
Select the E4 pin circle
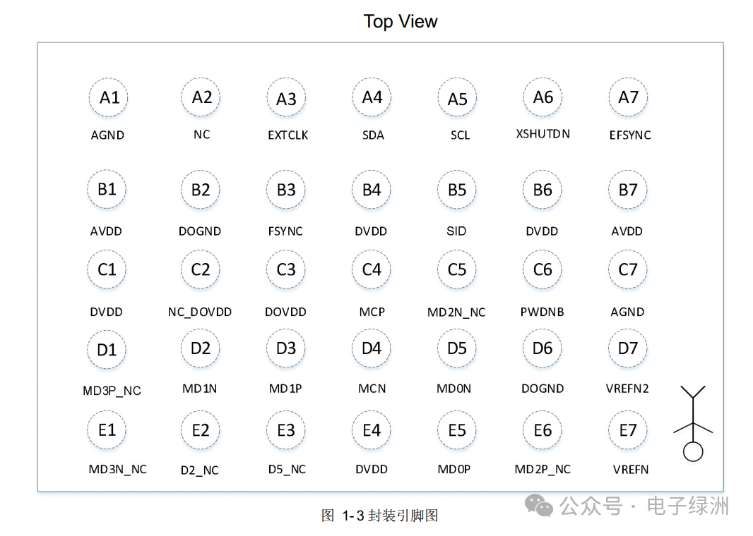[x=372, y=430]
